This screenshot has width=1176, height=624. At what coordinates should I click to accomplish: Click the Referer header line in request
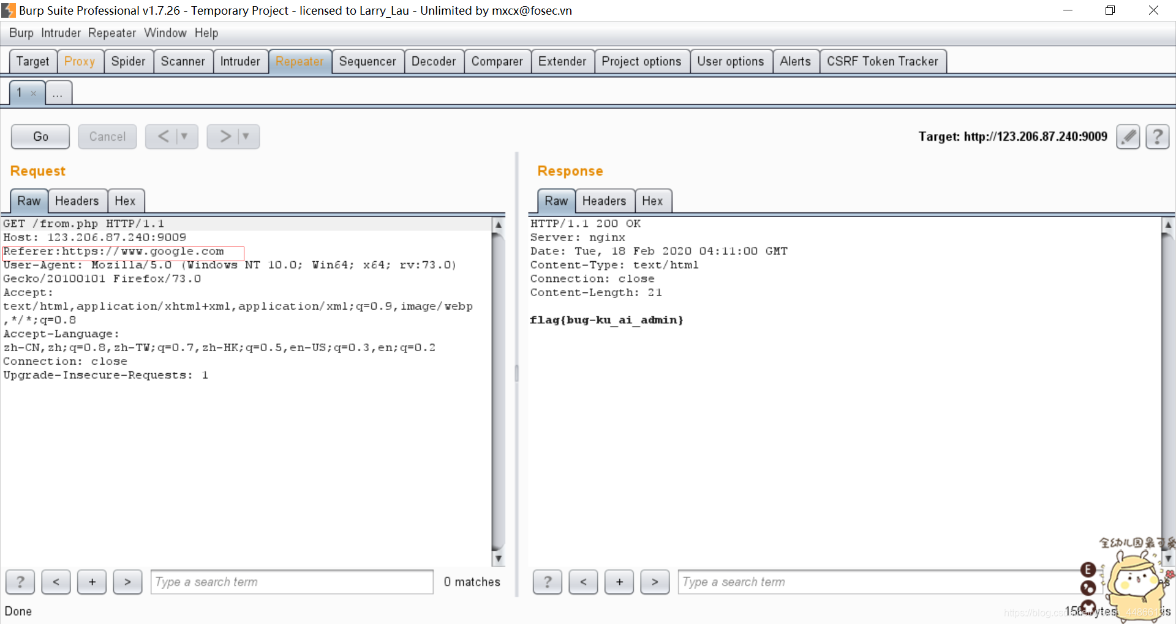point(114,251)
